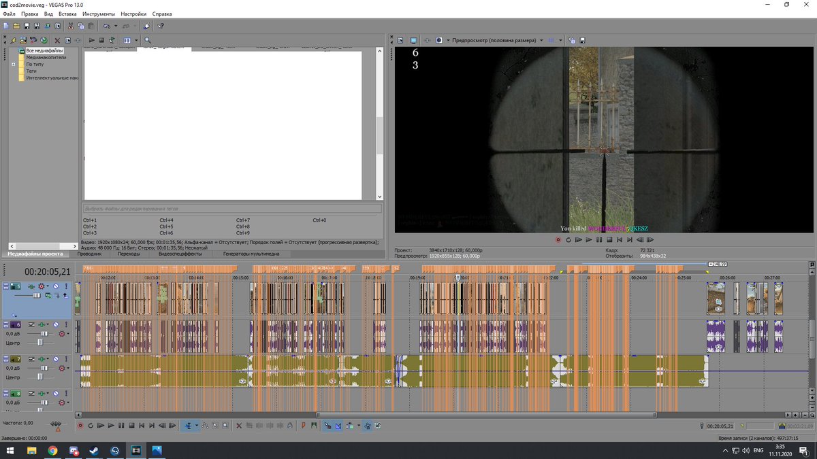The image size is (817, 459).
Task: Open the Правка menu
Action: coord(30,14)
